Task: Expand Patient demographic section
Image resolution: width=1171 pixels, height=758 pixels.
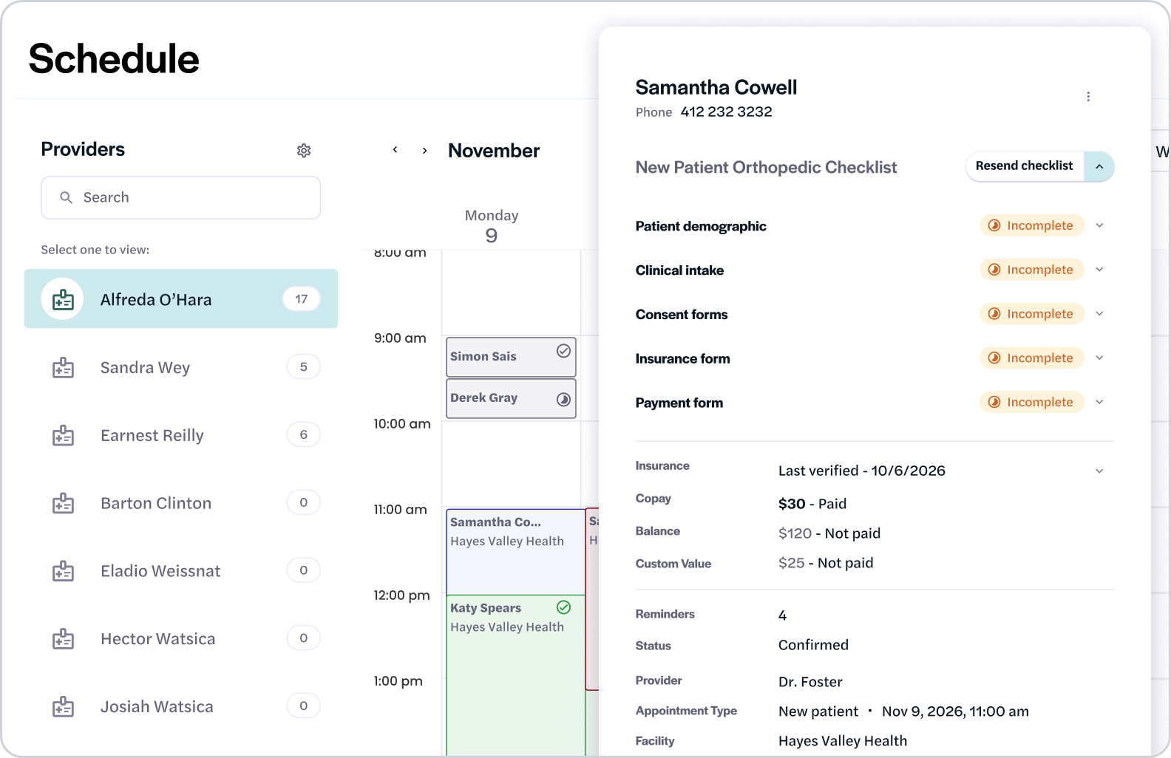Action: coord(1099,225)
